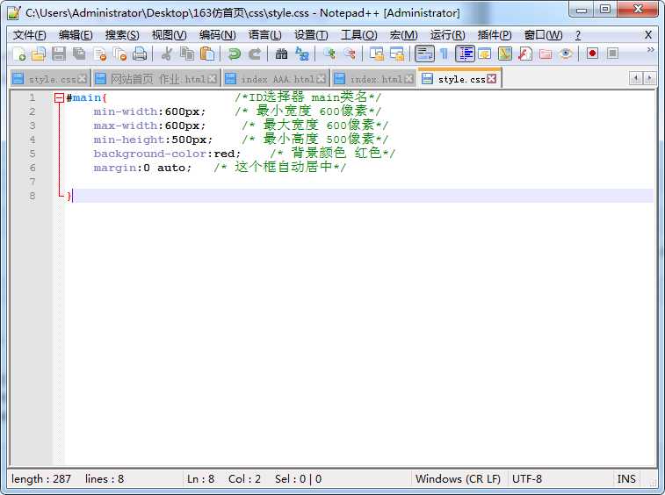The height and width of the screenshot is (495, 665).
Task: Close the 网站首页 作业.html tab
Action: 213,79
